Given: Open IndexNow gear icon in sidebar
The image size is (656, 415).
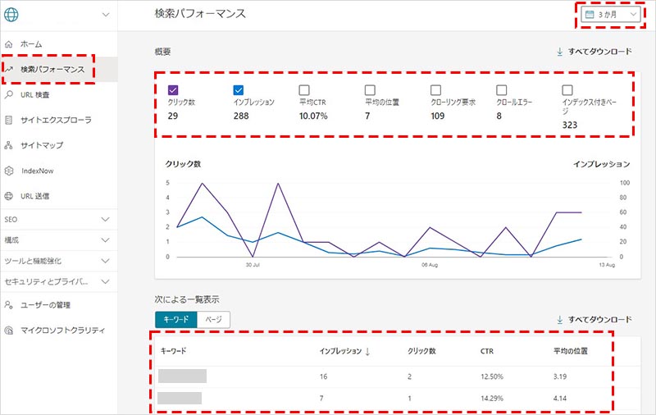Looking at the screenshot, I should coord(8,171).
